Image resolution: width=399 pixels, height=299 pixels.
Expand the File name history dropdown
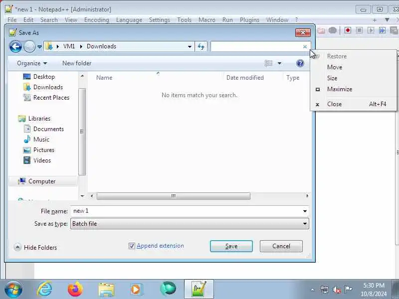pyautogui.click(x=305, y=211)
